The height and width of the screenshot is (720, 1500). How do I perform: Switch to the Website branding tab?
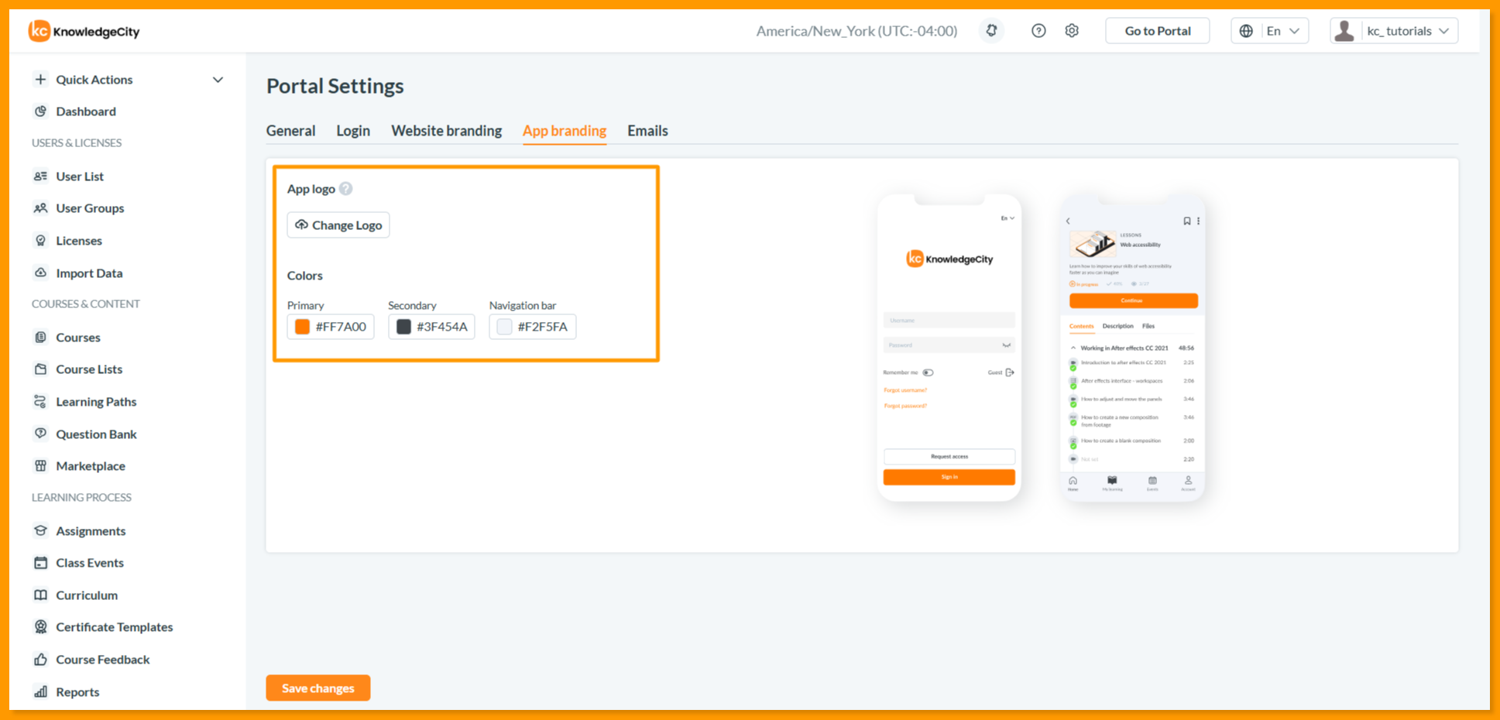(446, 131)
